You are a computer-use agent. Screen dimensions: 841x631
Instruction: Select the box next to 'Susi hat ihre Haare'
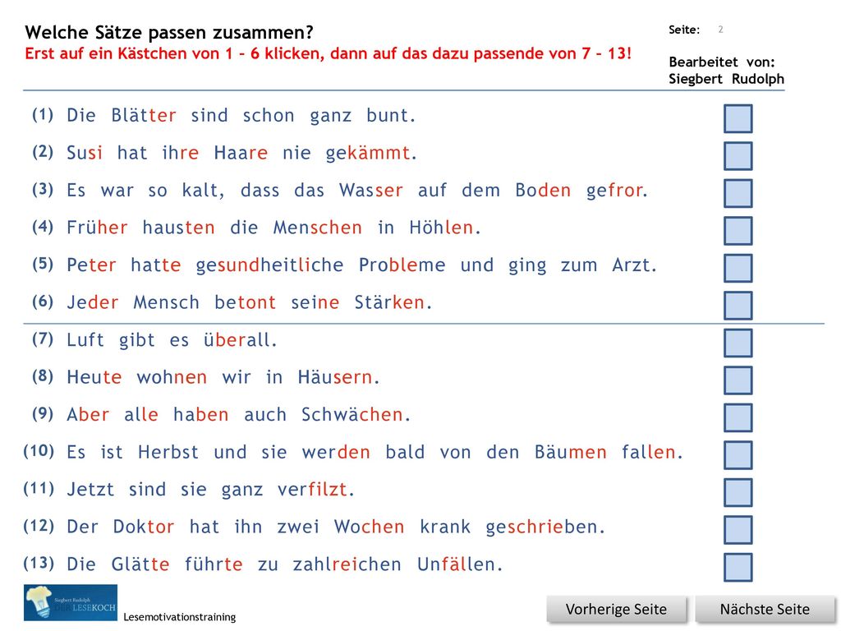pyautogui.click(x=738, y=156)
